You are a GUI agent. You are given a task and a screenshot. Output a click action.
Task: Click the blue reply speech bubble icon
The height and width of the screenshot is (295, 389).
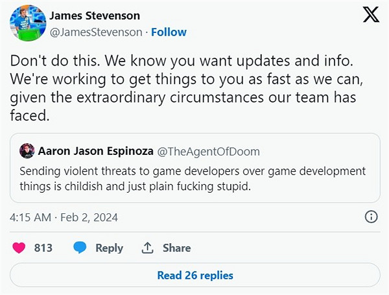(80, 248)
